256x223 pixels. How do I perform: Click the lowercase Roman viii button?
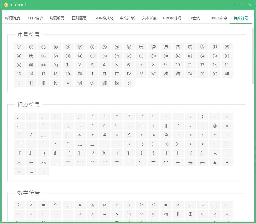(x=105, y=83)
